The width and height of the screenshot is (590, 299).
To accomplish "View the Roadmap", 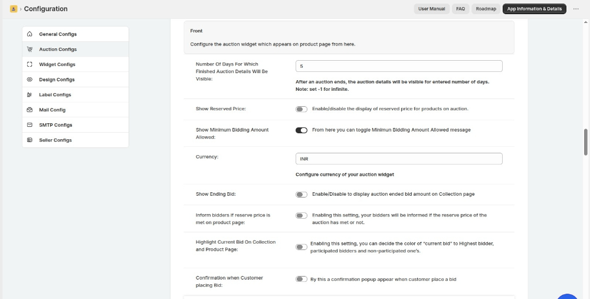I will click(x=486, y=9).
